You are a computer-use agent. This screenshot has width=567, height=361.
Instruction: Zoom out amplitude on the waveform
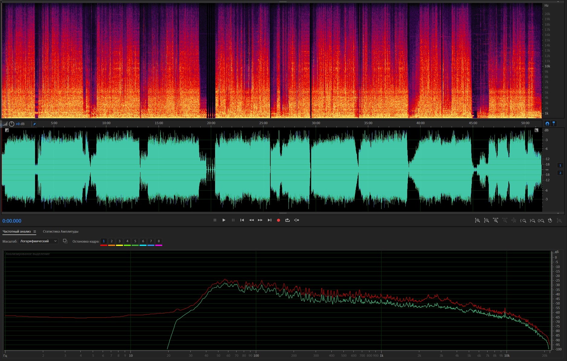pos(486,221)
